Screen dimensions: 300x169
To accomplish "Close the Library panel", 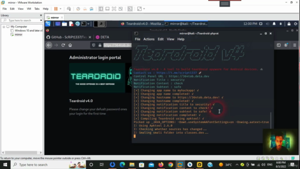I will (41, 15).
